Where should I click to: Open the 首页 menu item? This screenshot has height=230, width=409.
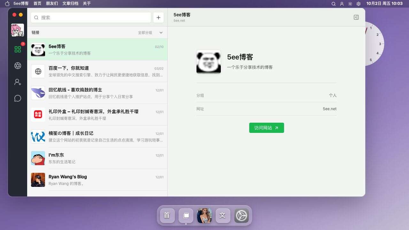(x=37, y=4)
